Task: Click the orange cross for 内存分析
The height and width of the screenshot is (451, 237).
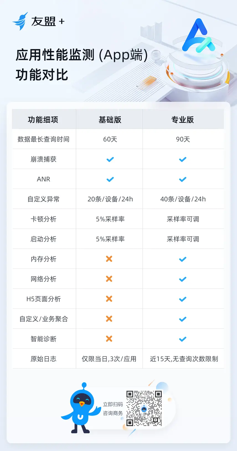Action: coord(109,259)
